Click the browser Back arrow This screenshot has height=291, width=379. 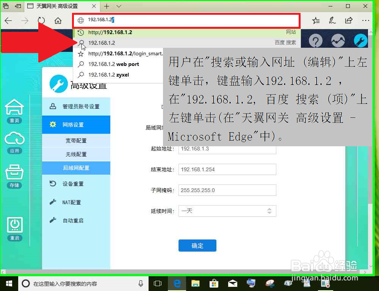(x=8, y=21)
